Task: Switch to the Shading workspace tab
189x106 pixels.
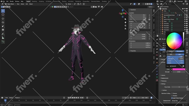Action: [x=64, y=1]
